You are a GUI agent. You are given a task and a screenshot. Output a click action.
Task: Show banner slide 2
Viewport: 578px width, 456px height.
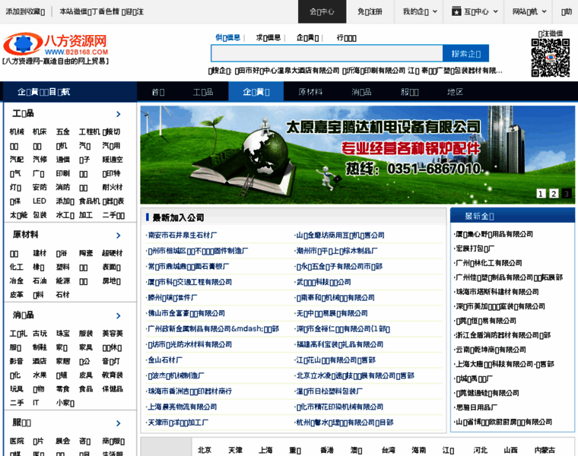554,193
